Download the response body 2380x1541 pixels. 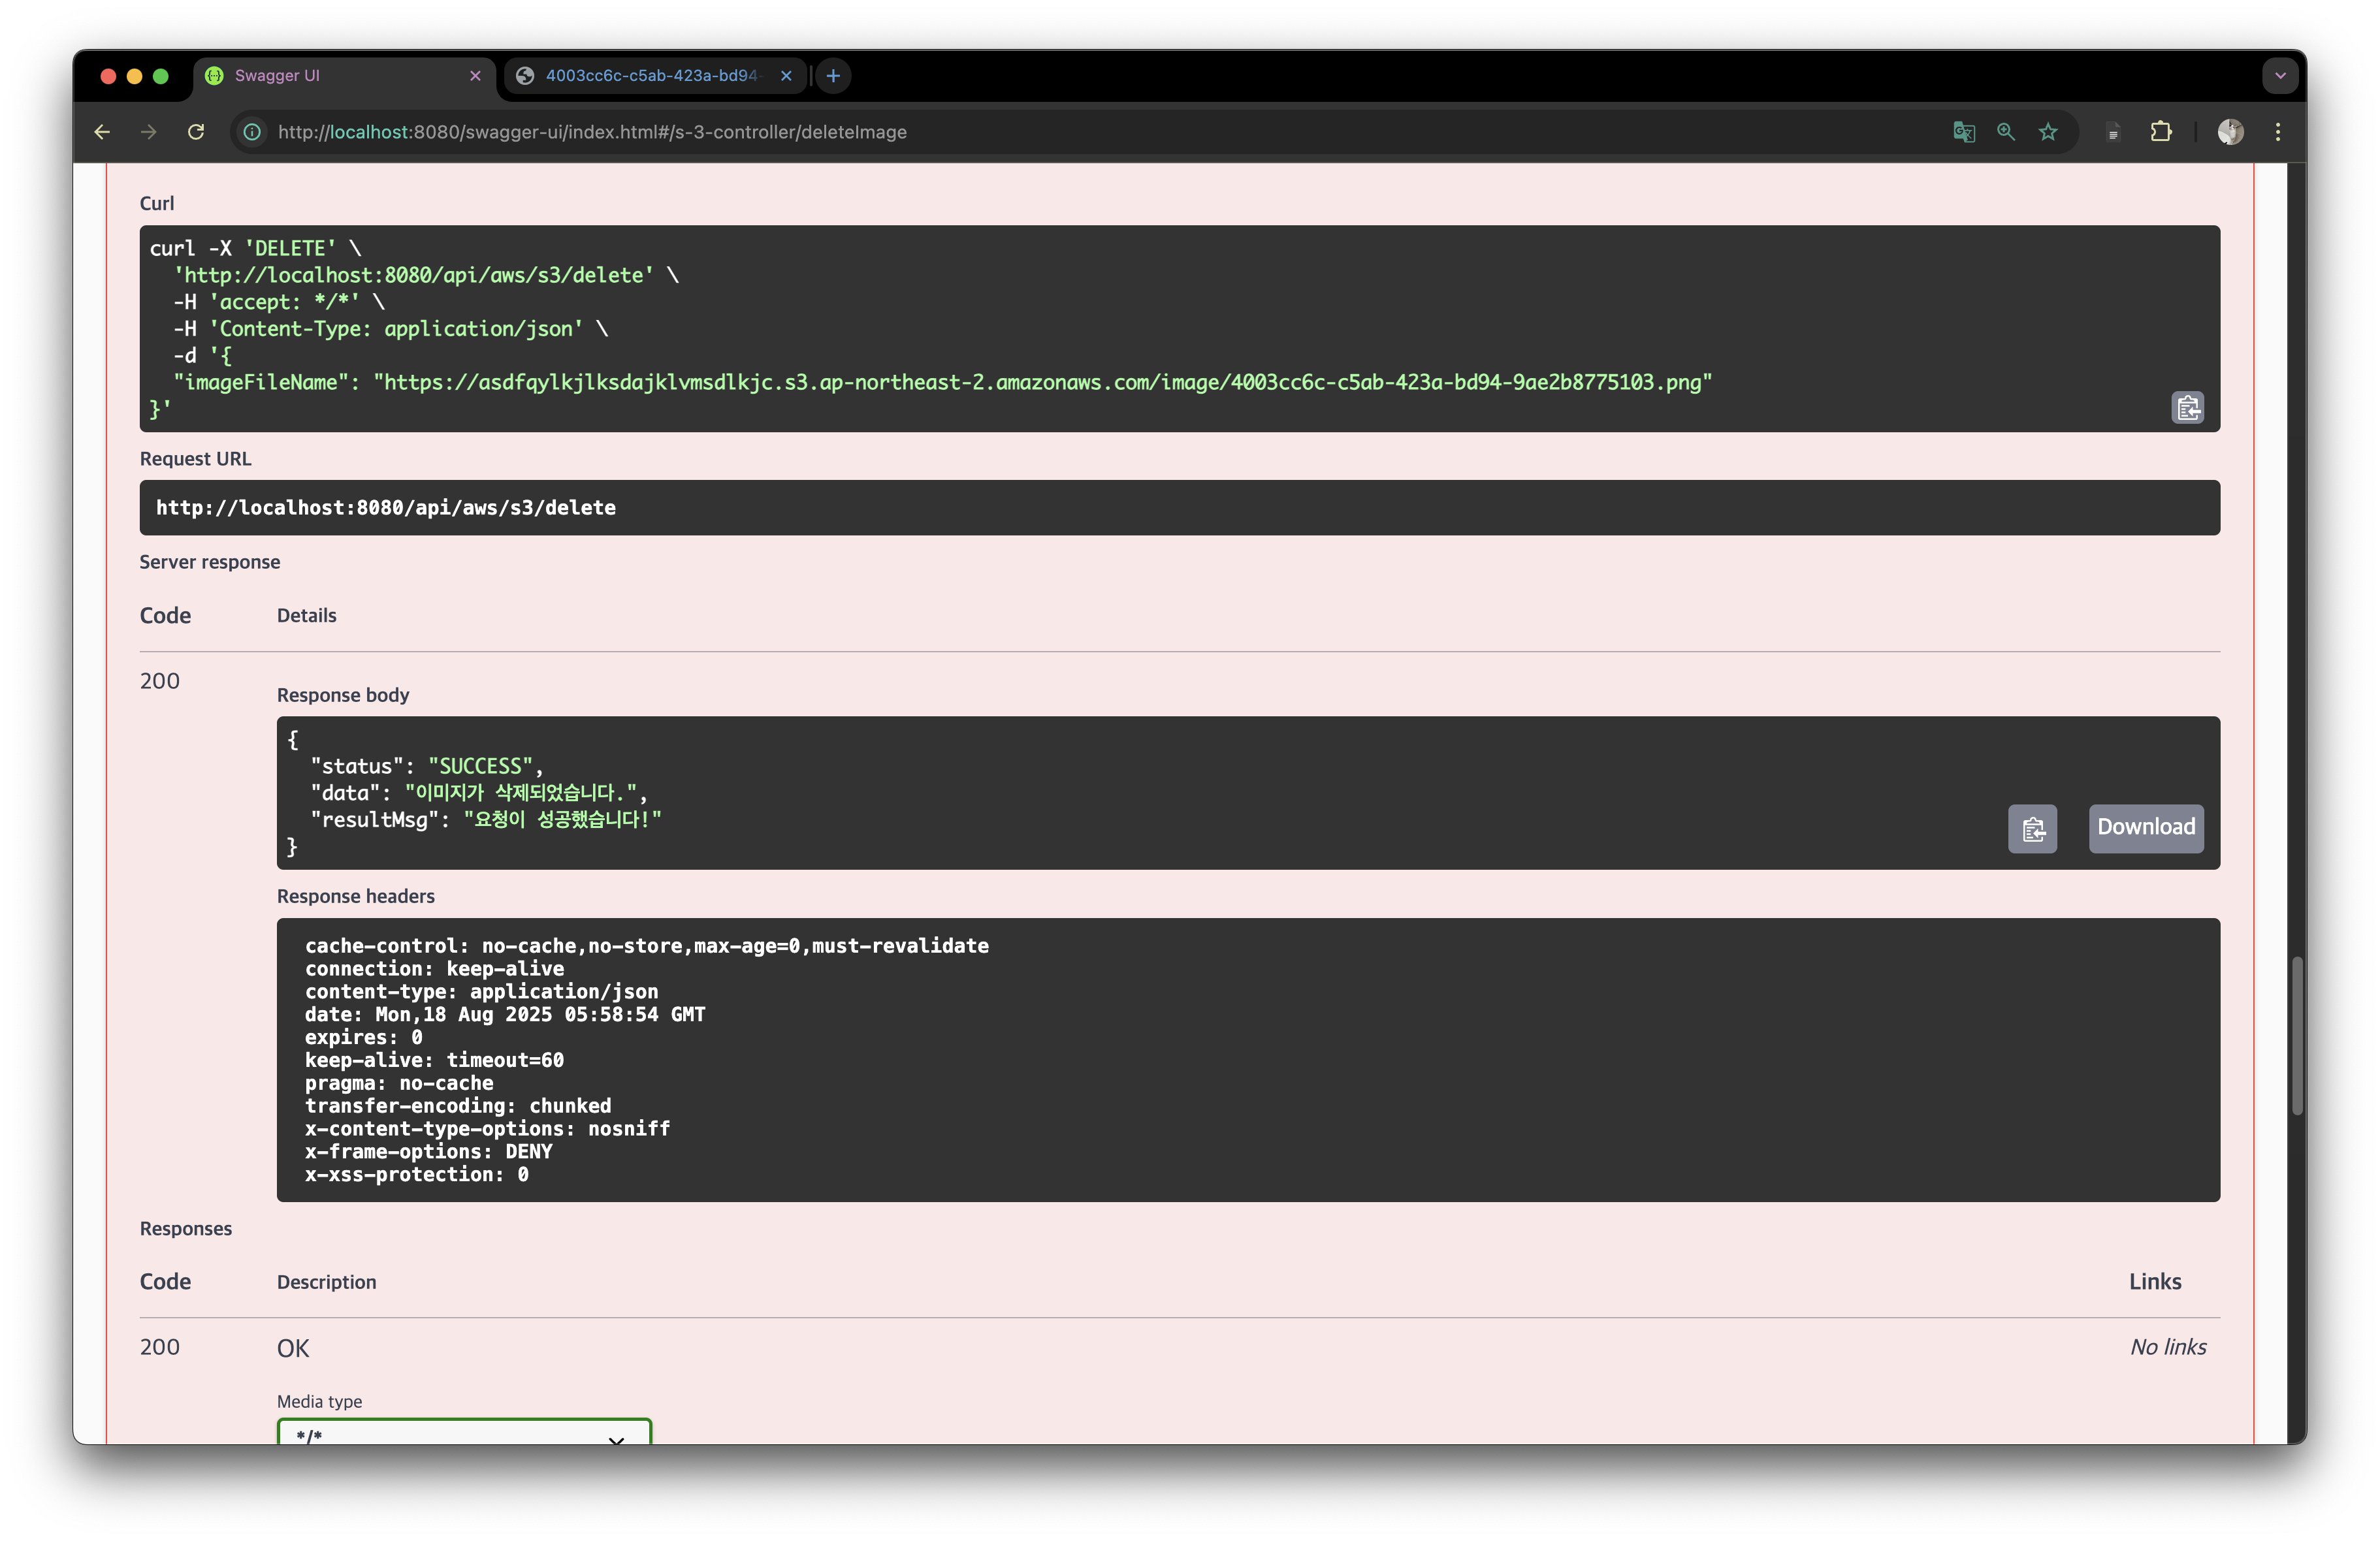tap(2145, 828)
